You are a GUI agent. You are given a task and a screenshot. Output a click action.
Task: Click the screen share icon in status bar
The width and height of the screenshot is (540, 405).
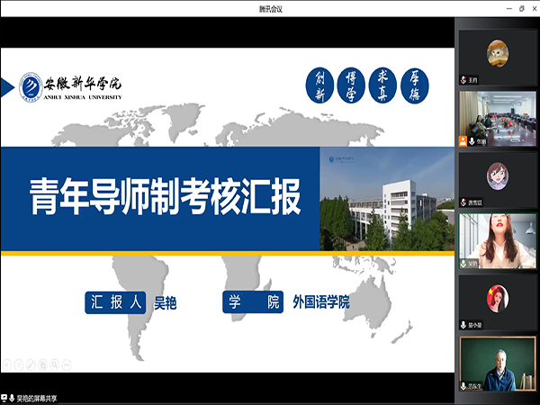point(4,397)
